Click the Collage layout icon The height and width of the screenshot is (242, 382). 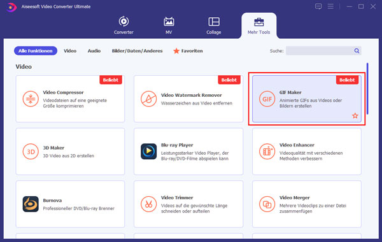(214, 22)
